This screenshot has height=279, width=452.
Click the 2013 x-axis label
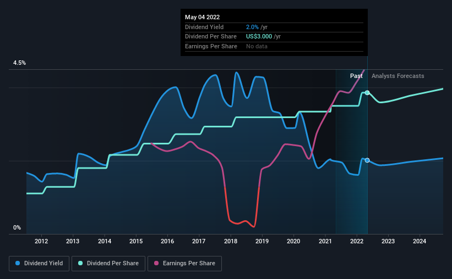[x=73, y=241]
